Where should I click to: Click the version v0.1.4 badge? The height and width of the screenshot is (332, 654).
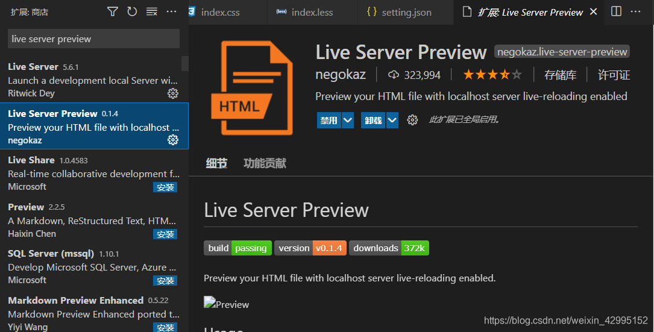tap(310, 248)
